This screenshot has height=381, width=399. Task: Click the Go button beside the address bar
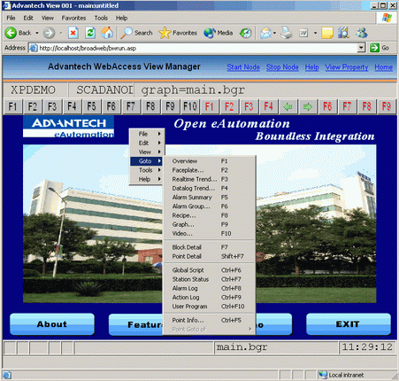click(x=380, y=48)
